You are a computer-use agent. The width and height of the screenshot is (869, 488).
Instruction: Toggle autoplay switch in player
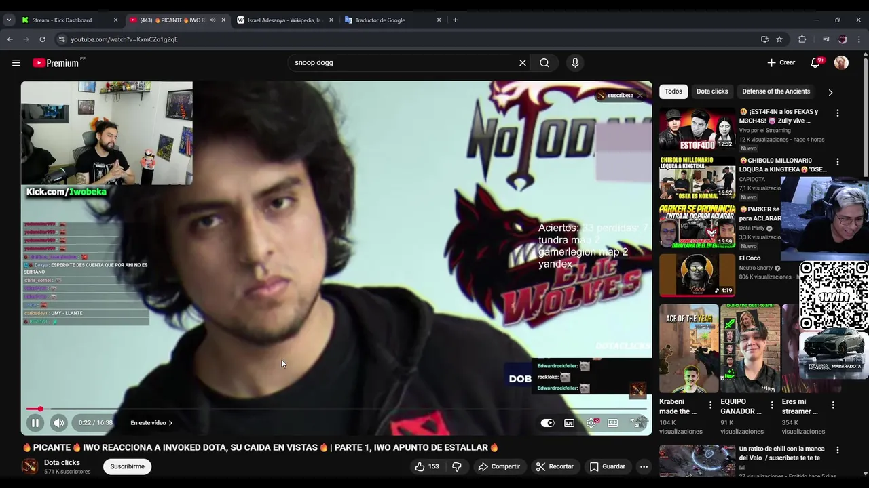pyautogui.click(x=547, y=423)
